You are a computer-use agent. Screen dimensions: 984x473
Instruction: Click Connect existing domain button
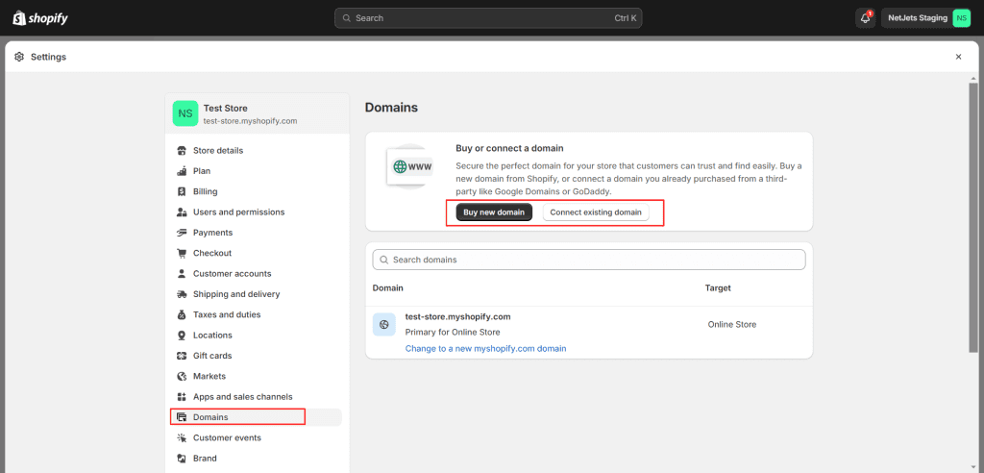596,212
